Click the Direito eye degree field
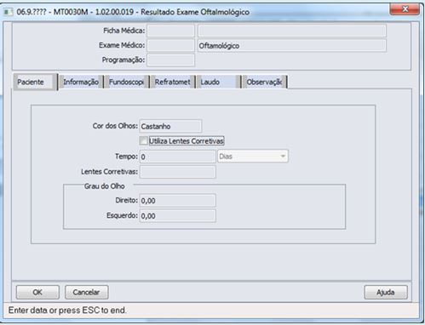This screenshot has width=425, height=325. tap(178, 201)
